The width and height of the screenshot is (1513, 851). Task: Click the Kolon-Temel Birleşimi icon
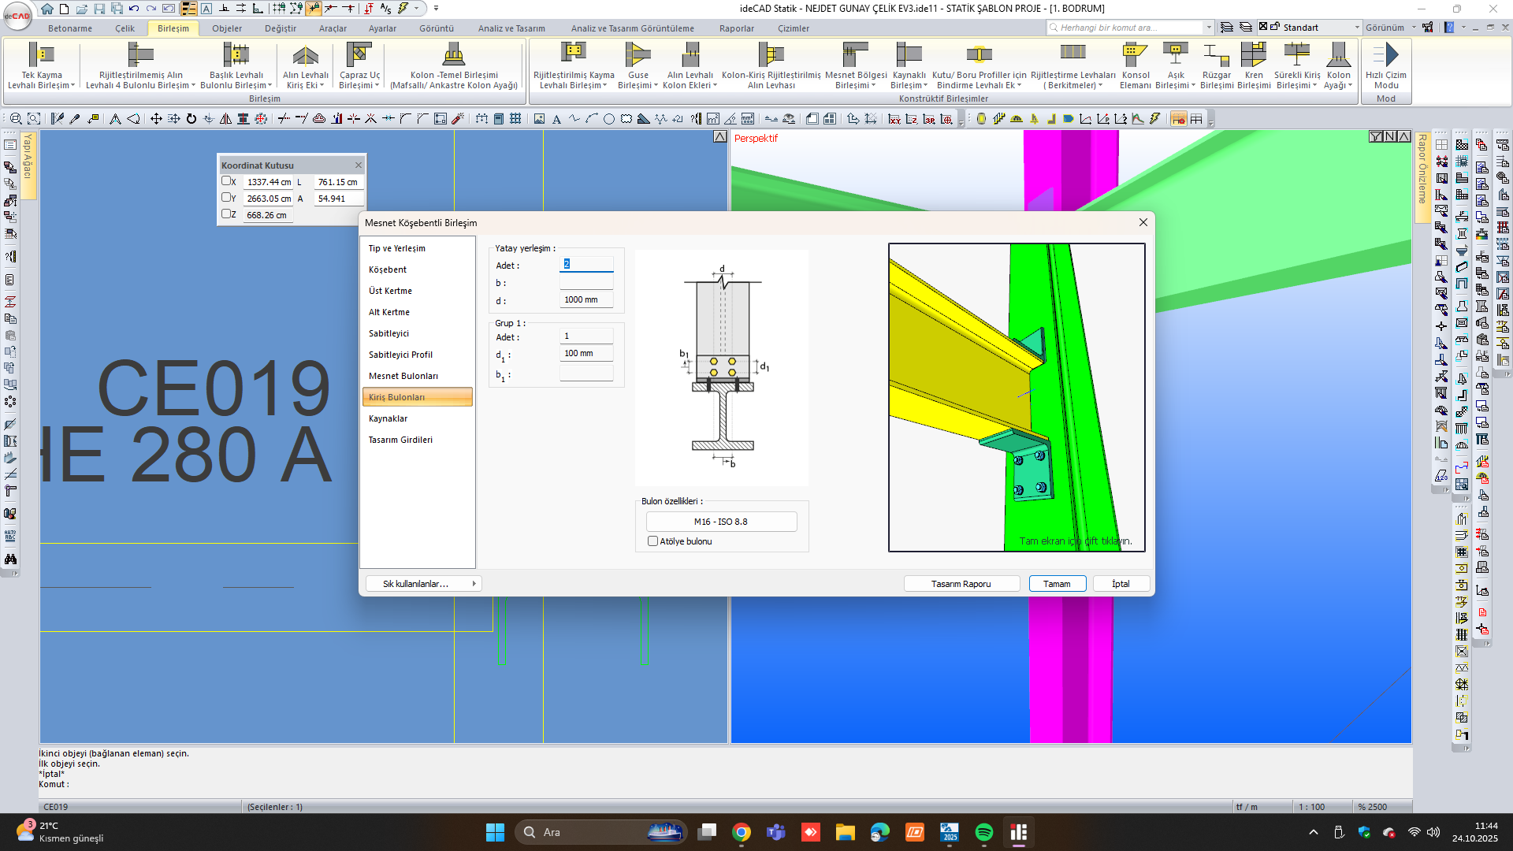pos(453,55)
